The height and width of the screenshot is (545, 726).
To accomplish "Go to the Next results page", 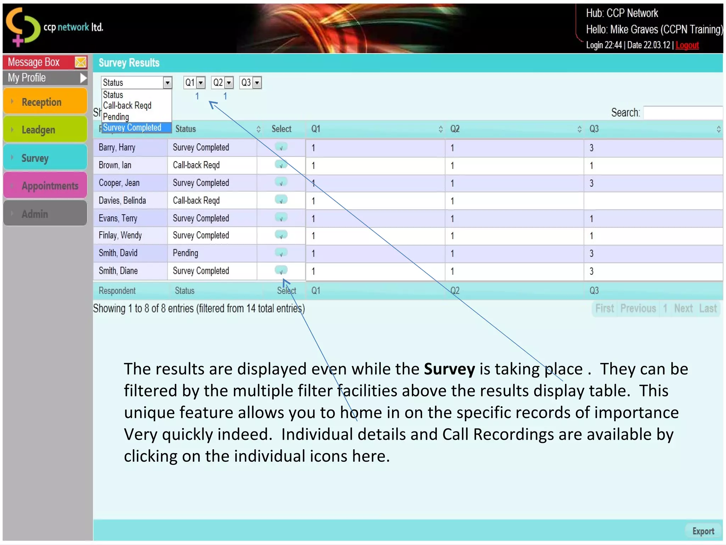I will [683, 308].
